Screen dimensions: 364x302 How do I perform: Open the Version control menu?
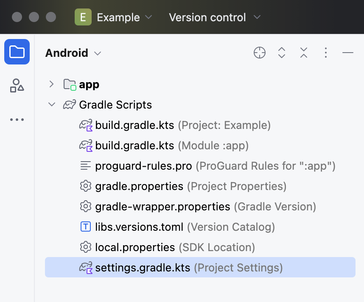point(214,17)
